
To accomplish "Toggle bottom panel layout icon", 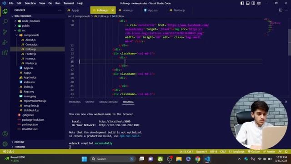I will pos(247,3).
